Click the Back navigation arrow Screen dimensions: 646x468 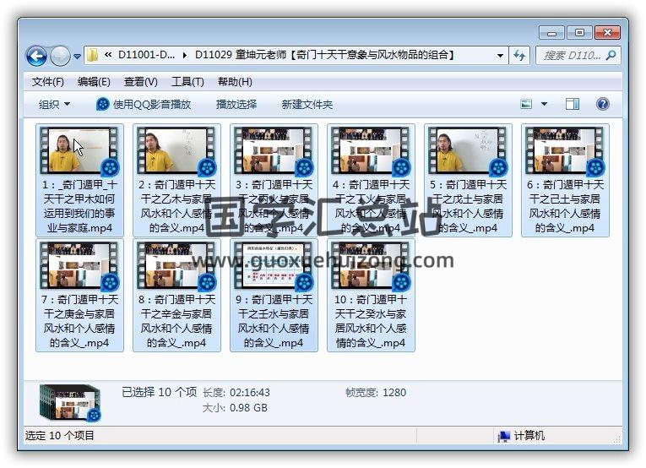click(36, 56)
